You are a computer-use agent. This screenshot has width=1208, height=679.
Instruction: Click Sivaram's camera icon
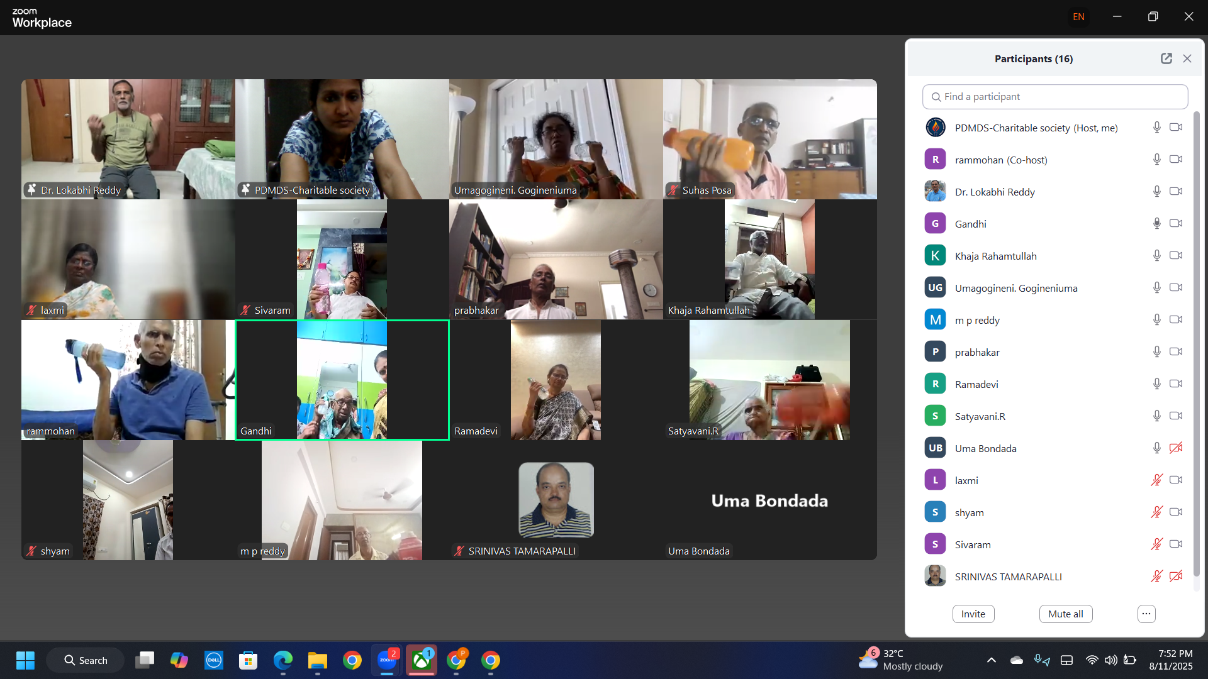[1176, 544]
